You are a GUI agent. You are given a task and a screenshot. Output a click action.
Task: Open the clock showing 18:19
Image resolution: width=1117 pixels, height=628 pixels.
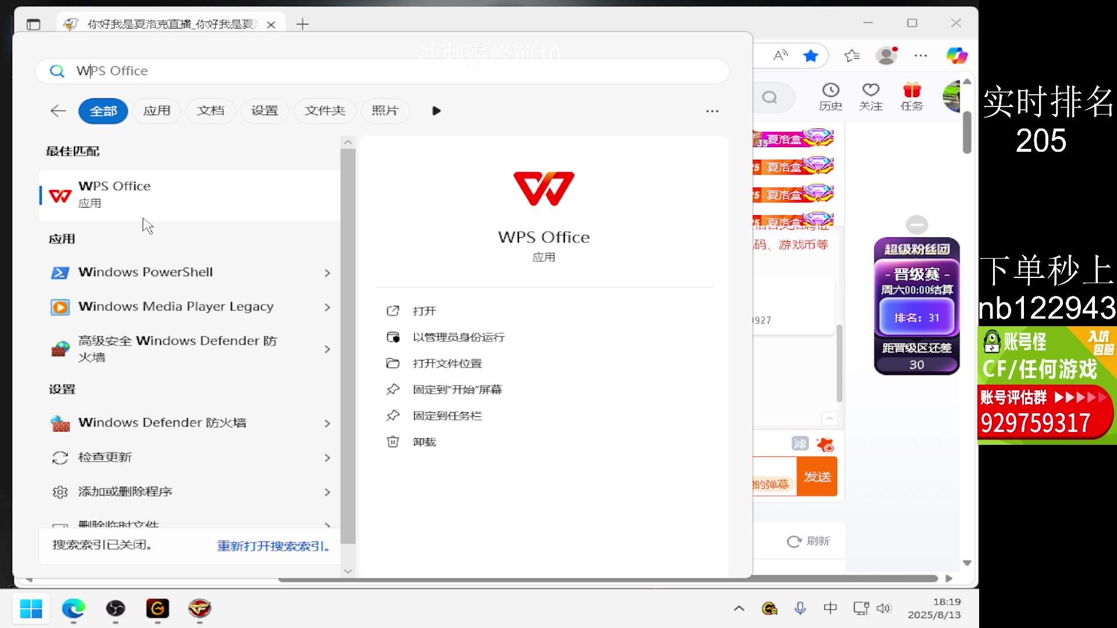[934, 608]
